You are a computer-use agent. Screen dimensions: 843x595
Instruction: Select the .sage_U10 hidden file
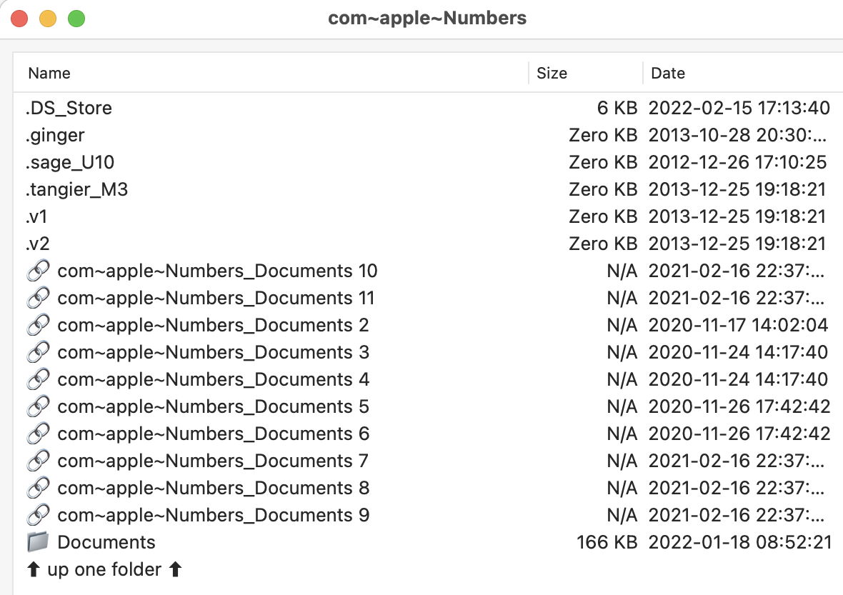tap(66, 162)
